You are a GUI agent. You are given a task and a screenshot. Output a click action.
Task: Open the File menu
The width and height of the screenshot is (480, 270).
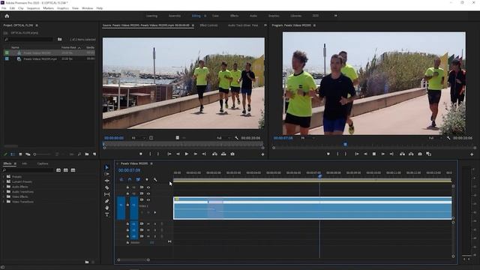4,8
